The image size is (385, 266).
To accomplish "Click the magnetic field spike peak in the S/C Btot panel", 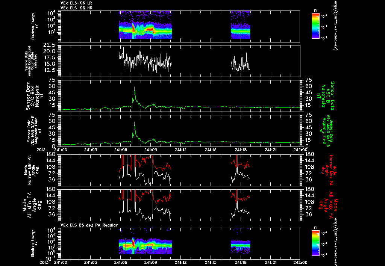I will 134,88.
